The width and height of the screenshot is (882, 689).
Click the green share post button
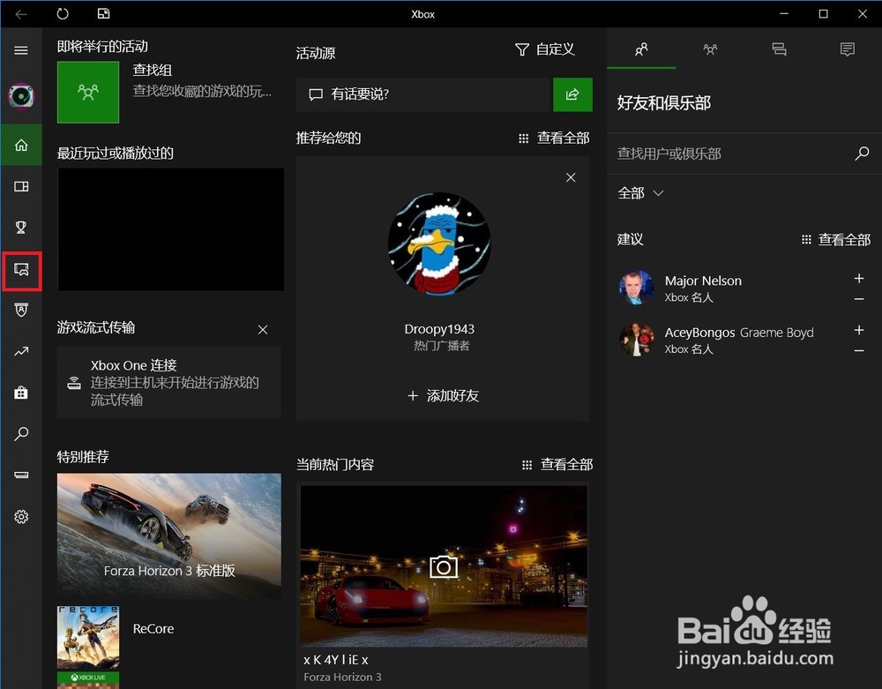572,94
